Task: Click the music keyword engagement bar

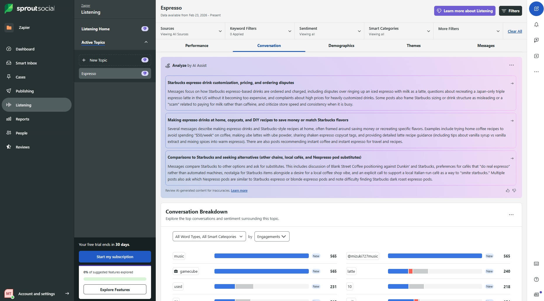Action: click(x=261, y=256)
